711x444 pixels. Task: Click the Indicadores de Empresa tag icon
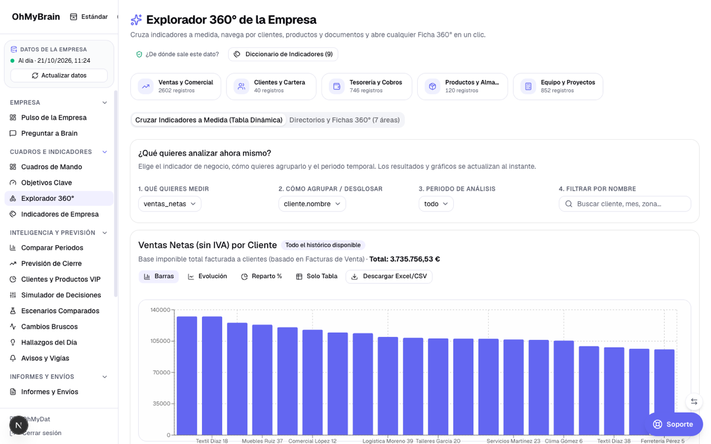click(13, 214)
